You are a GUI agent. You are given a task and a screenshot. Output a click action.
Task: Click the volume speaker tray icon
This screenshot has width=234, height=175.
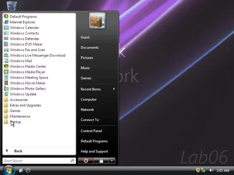(x=211, y=170)
